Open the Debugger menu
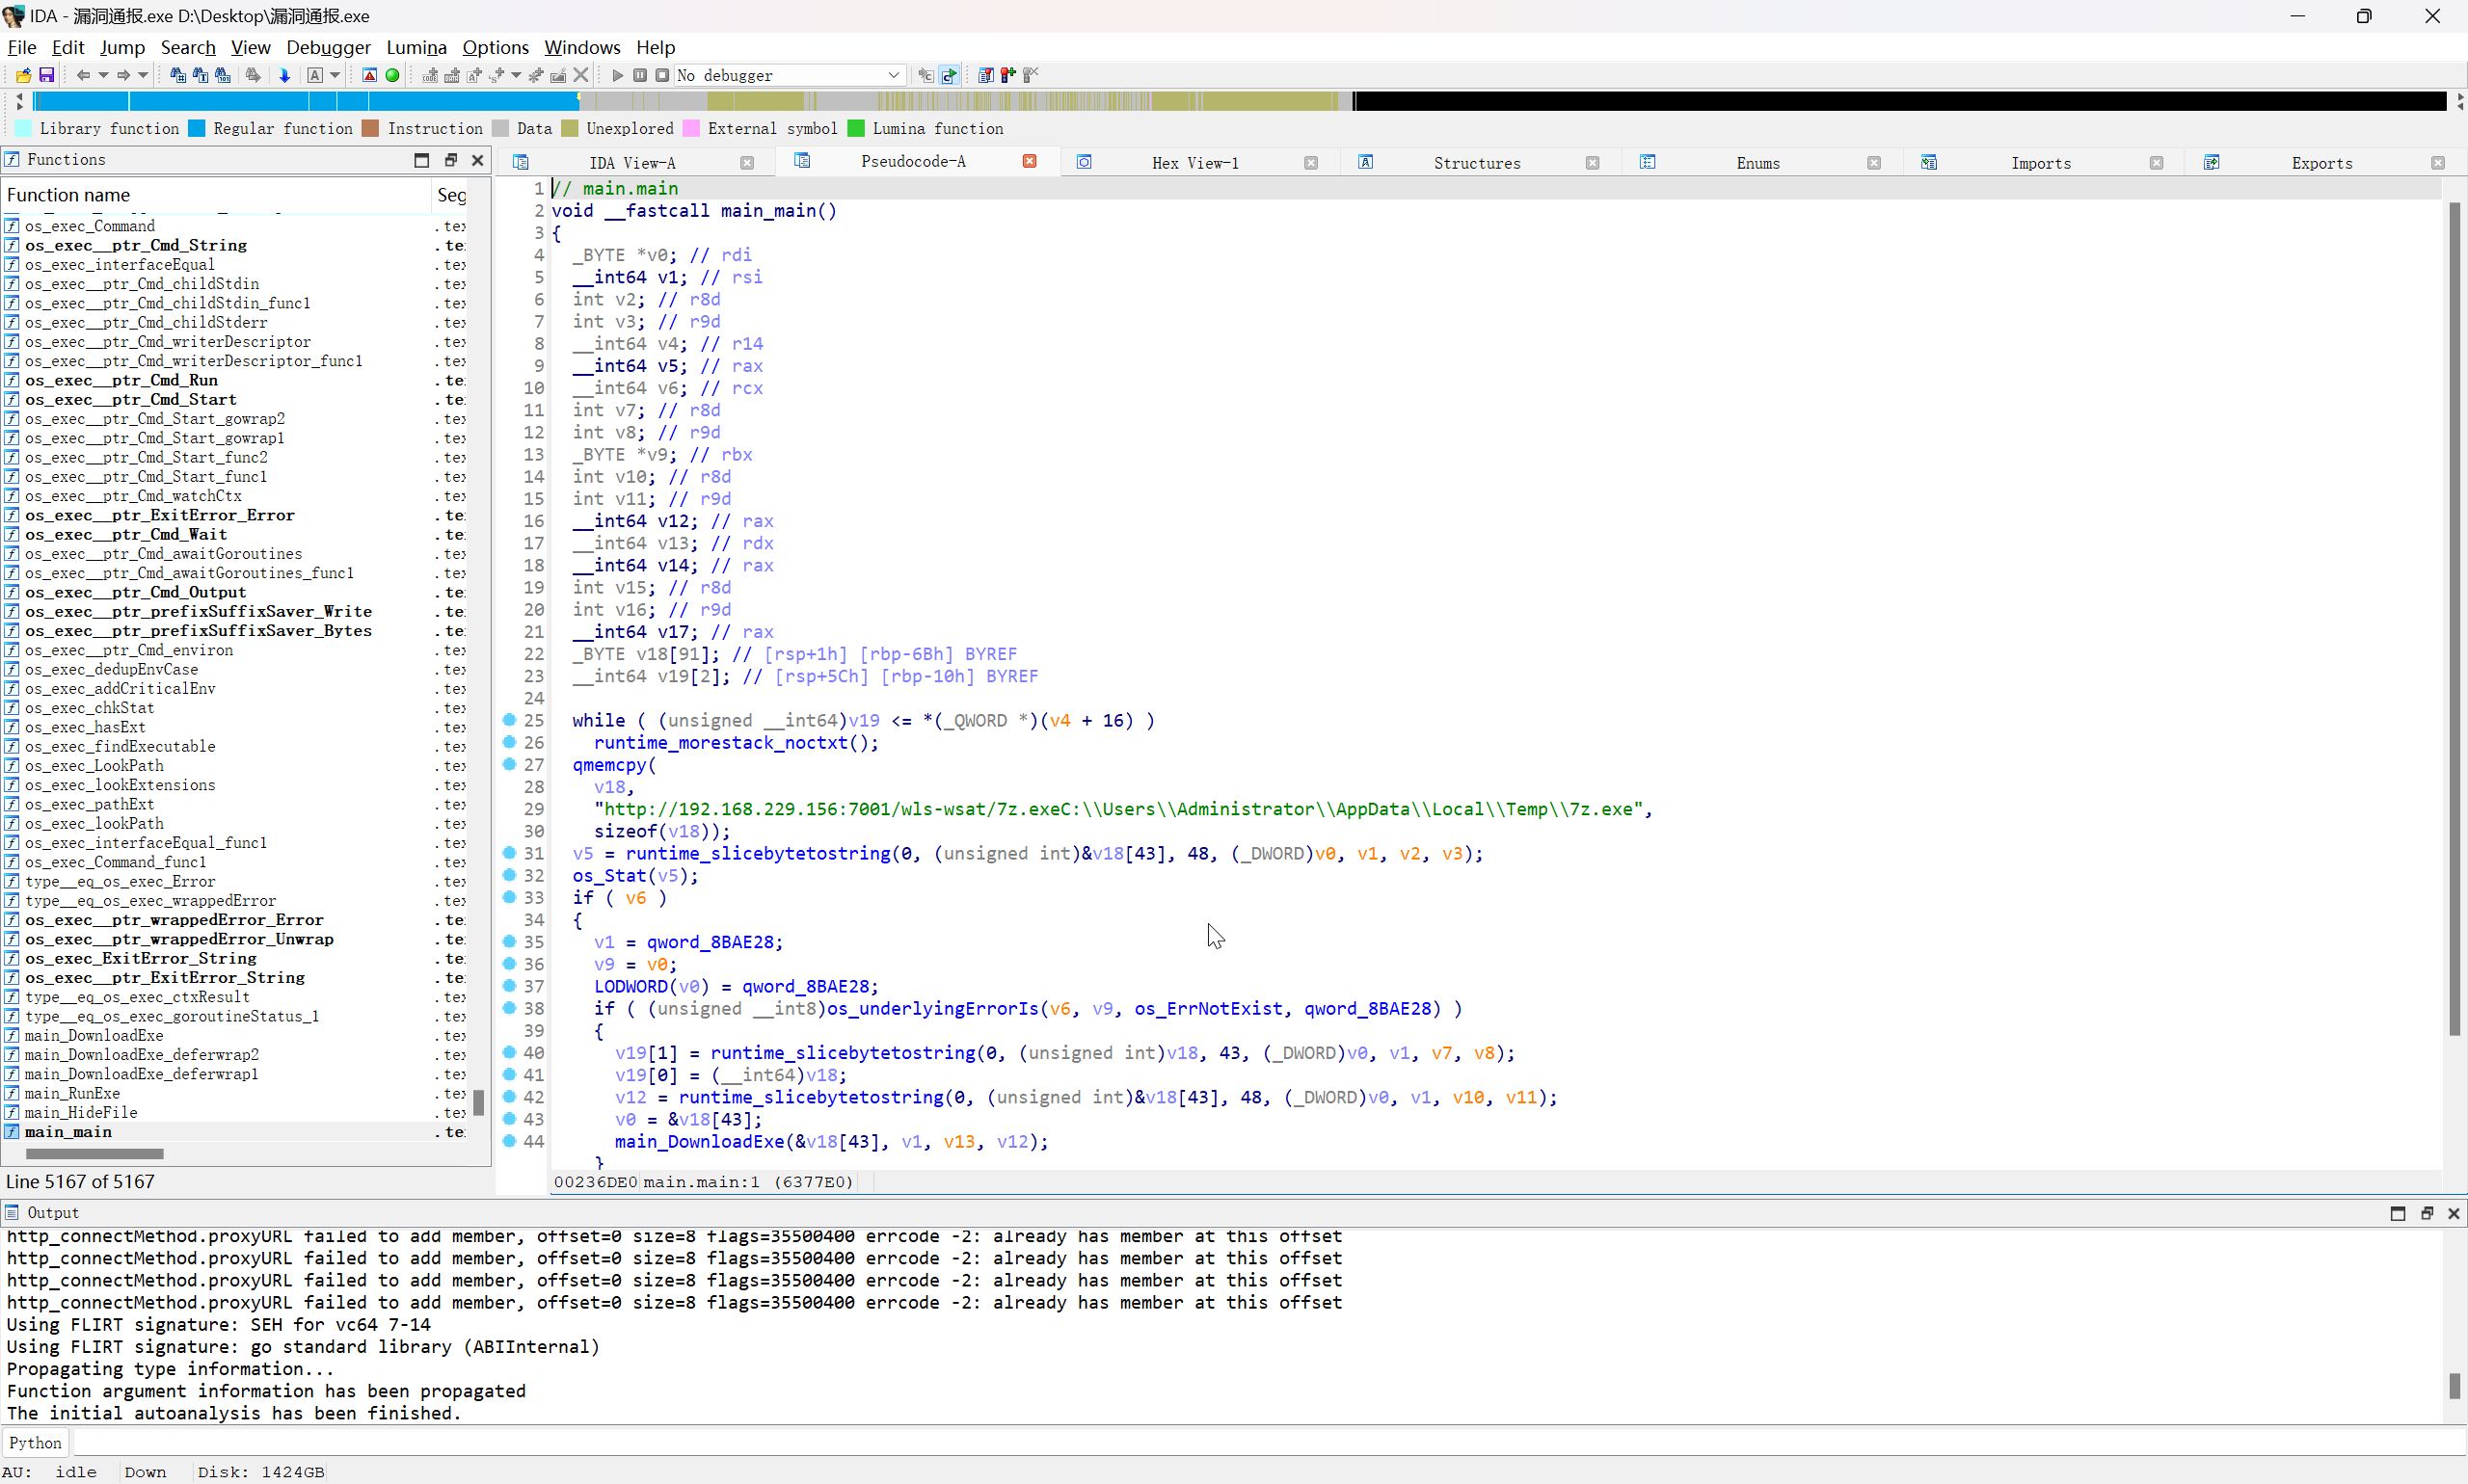The height and width of the screenshot is (1484, 2468). coord(328,47)
